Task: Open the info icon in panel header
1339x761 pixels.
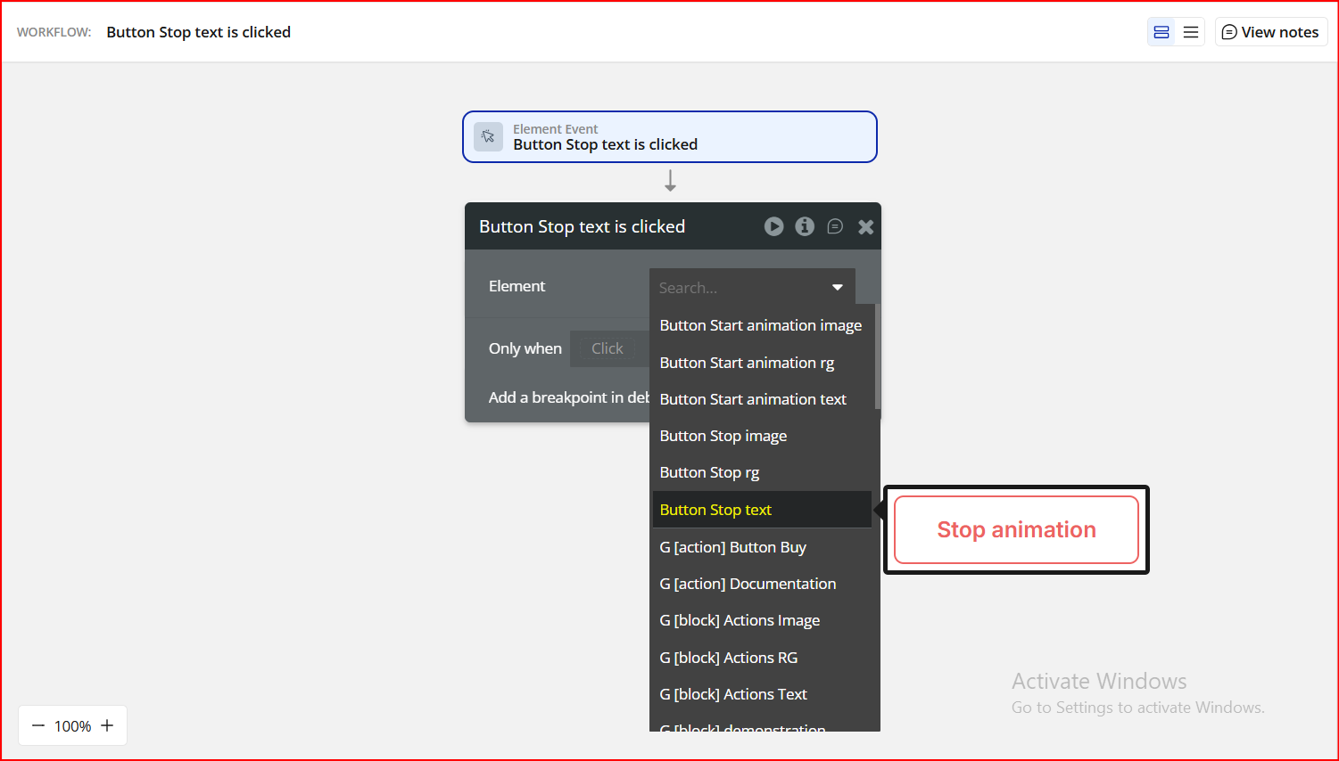Action: [x=805, y=226]
